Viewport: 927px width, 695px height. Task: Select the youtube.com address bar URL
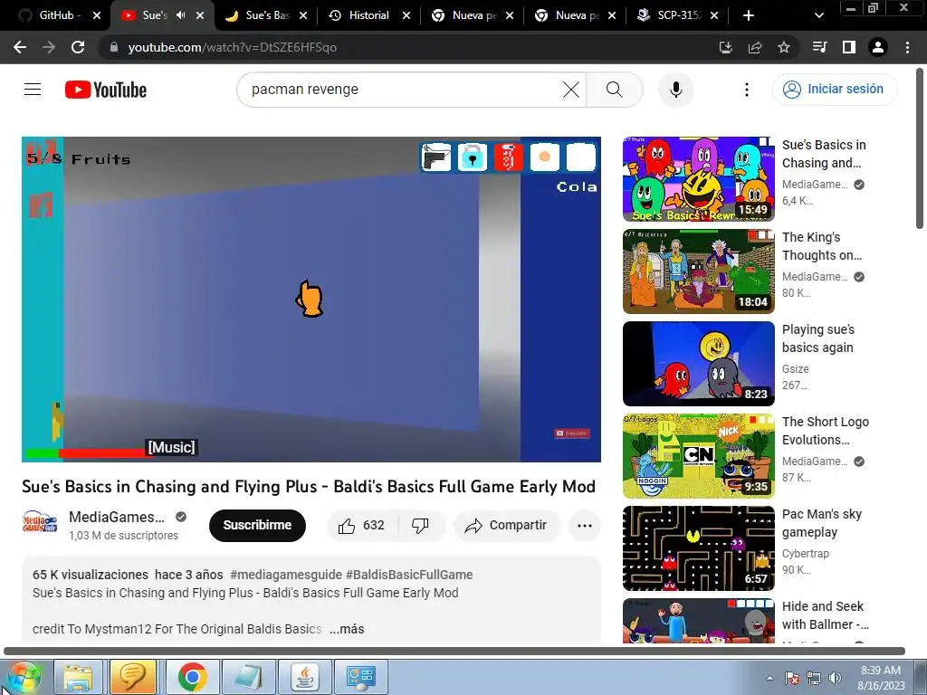(233, 47)
